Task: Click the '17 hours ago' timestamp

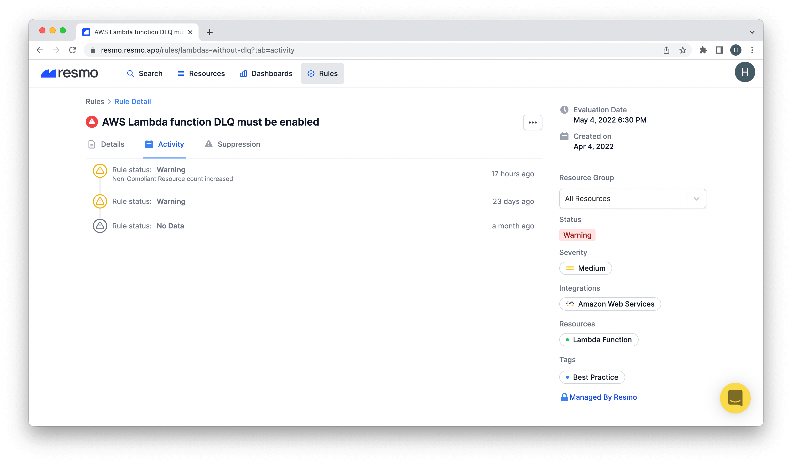Action: point(513,174)
